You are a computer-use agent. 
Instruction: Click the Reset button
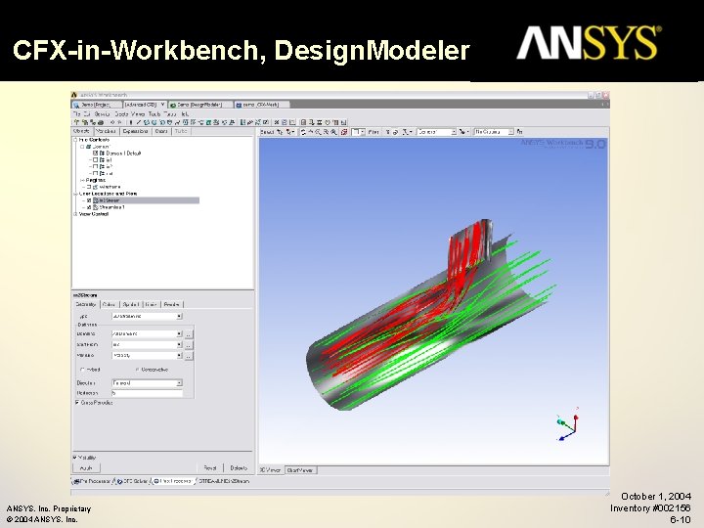(x=210, y=467)
